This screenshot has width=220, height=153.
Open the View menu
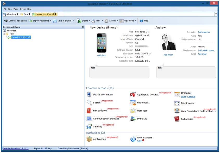(x=10, y=9)
